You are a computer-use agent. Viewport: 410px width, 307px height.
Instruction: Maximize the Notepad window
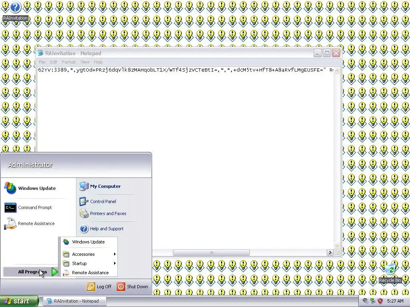(x=327, y=53)
